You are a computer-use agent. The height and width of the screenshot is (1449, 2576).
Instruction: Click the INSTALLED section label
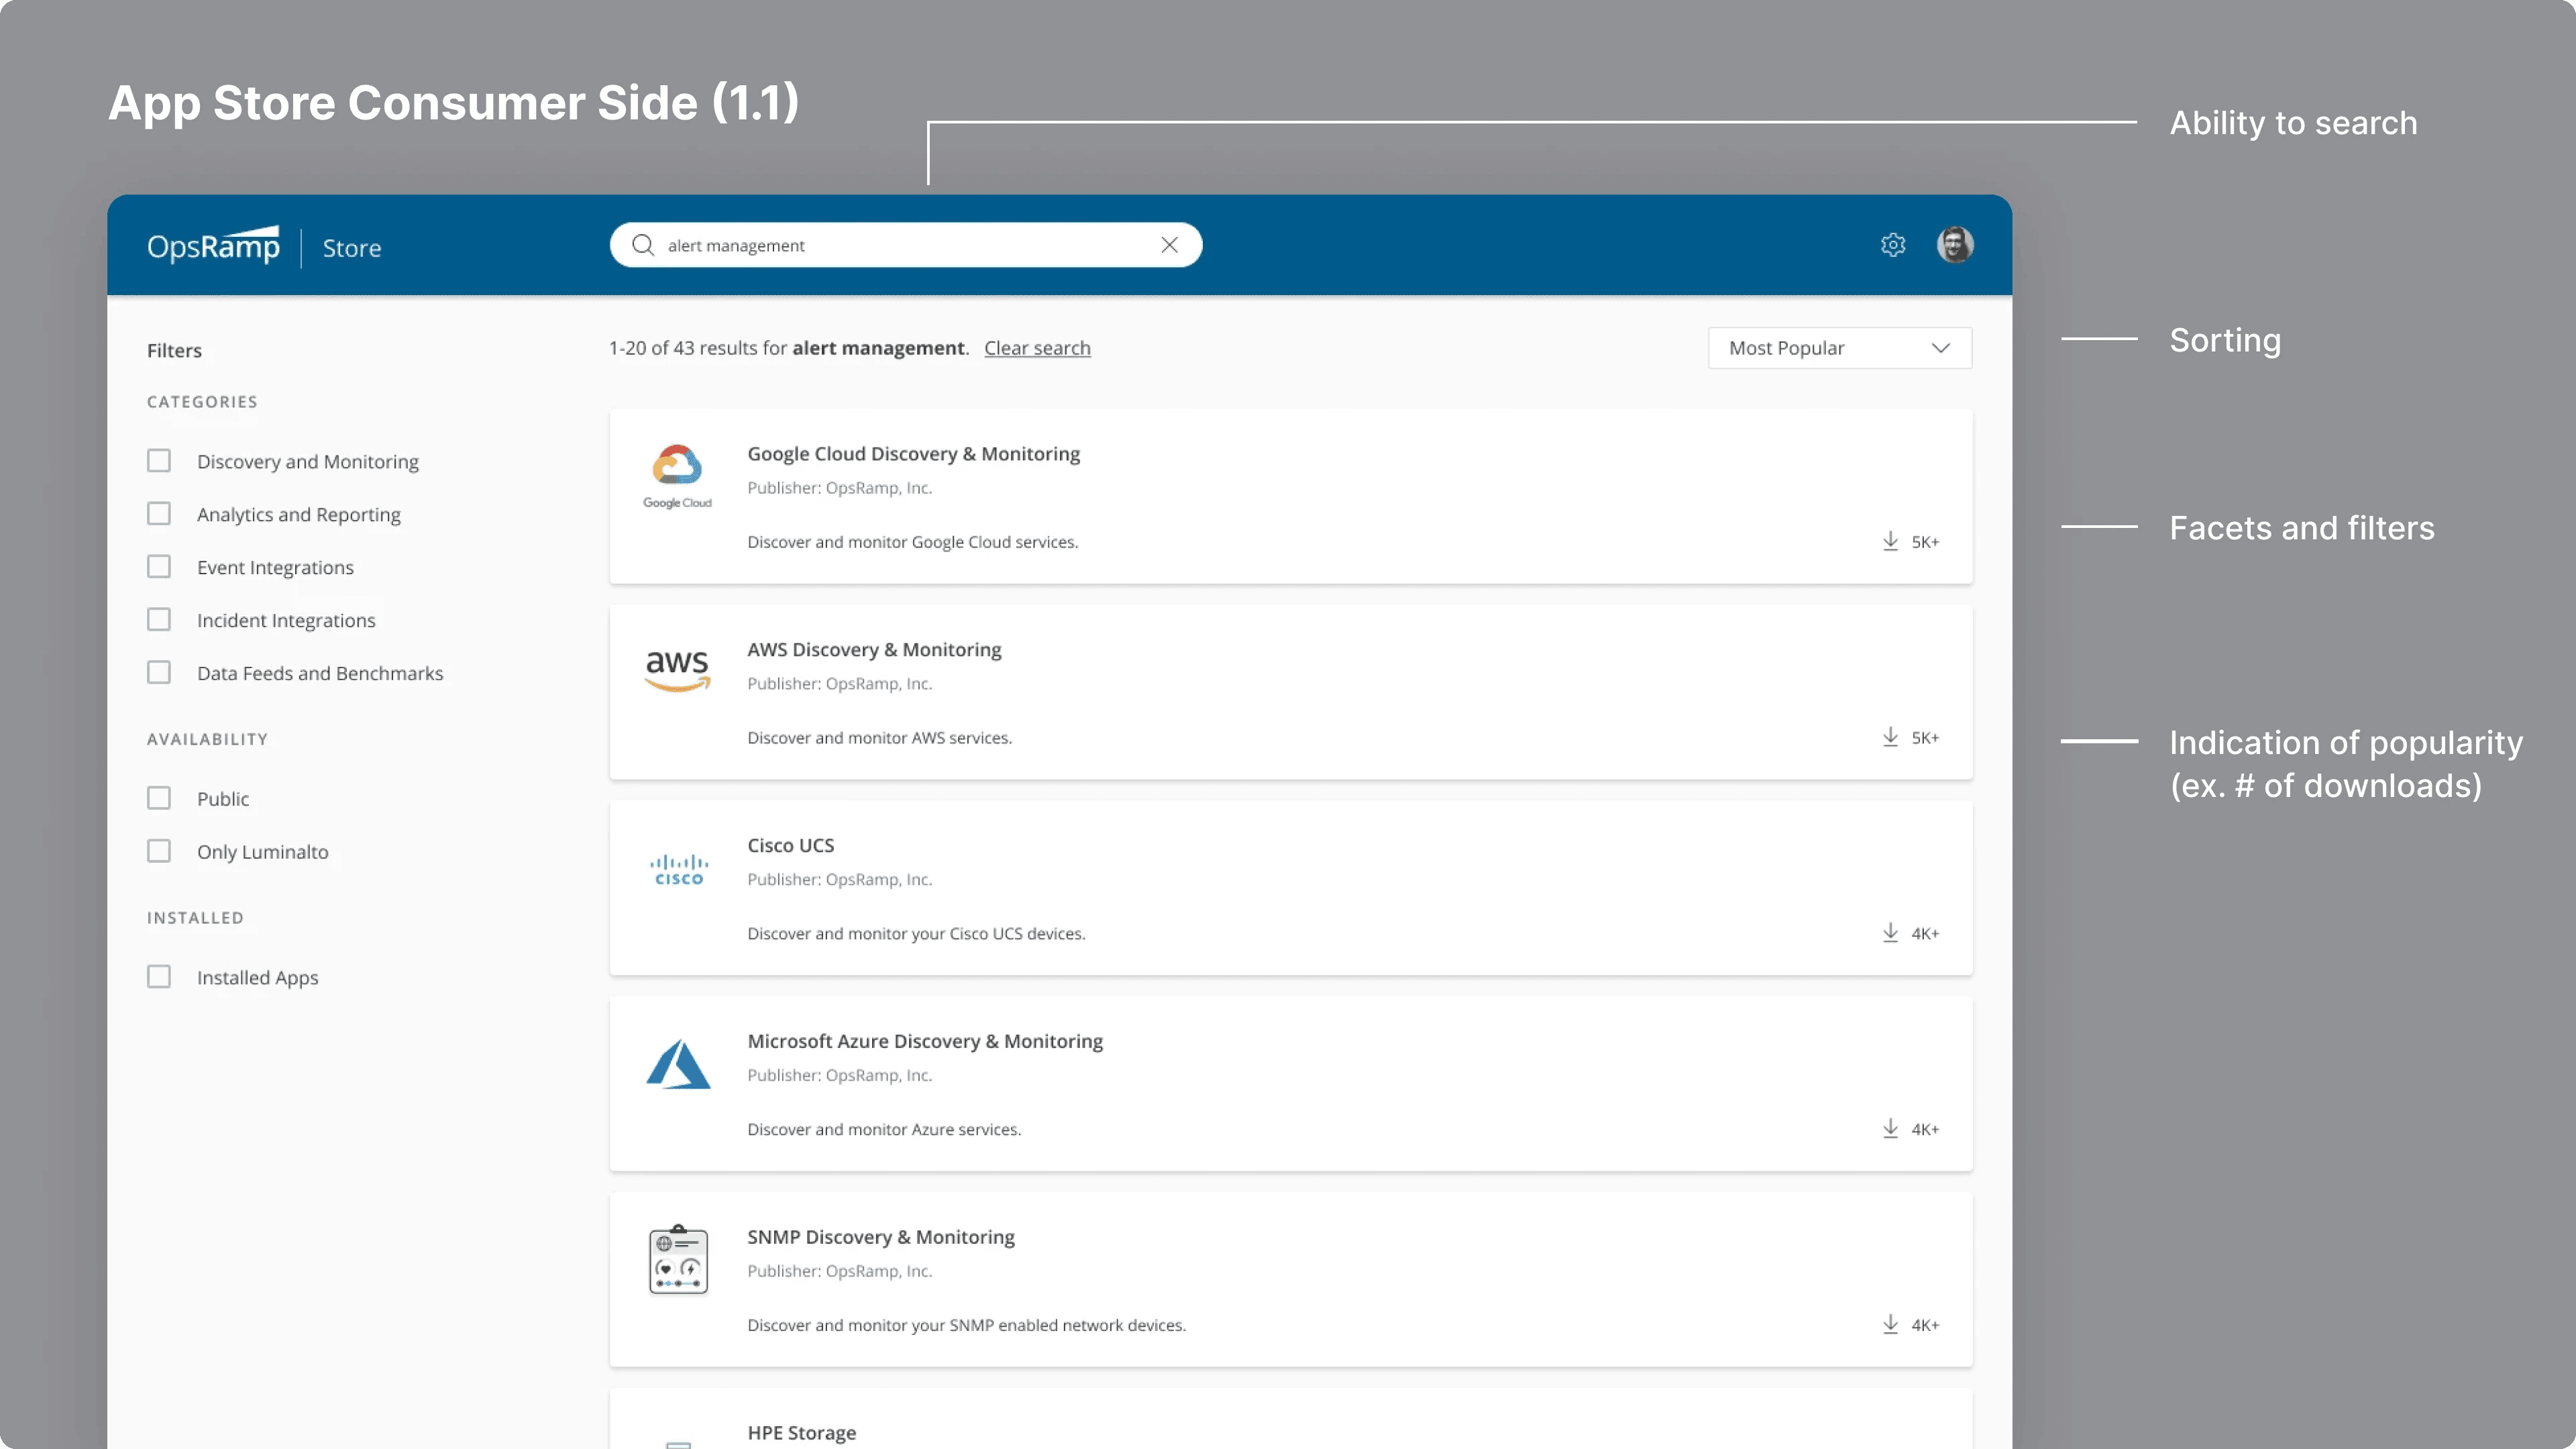click(x=195, y=918)
